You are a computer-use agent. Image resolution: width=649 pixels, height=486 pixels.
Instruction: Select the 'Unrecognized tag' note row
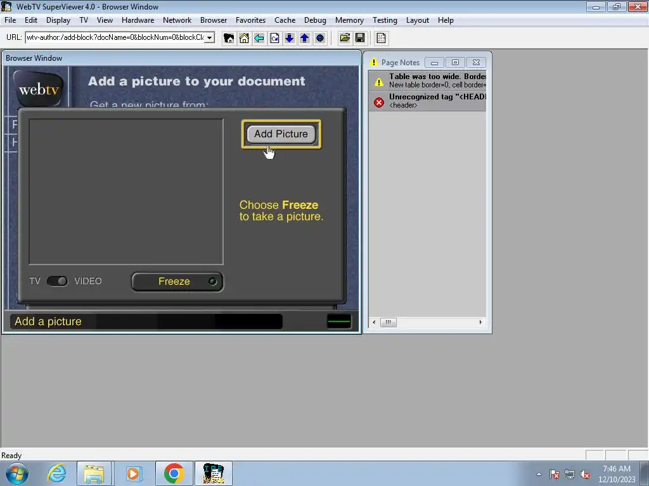point(428,101)
